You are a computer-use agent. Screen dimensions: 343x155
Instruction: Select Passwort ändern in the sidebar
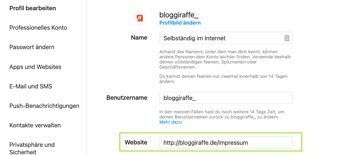(32, 47)
